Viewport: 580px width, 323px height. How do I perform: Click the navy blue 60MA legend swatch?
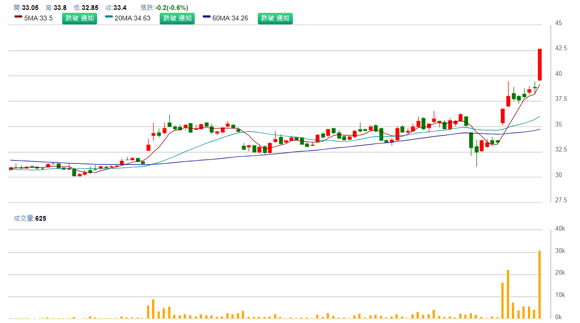207,17
